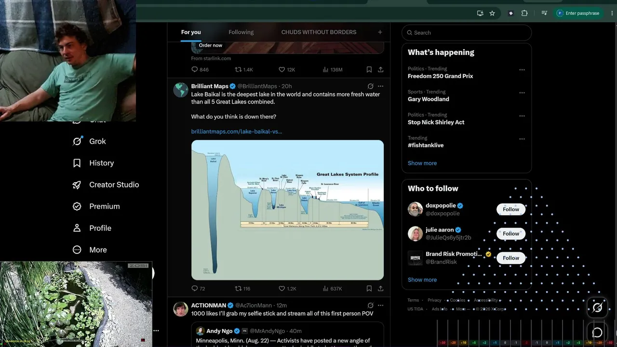The width and height of the screenshot is (617, 347).
Task: Open Grok from the sidebar
Action: 89,141
